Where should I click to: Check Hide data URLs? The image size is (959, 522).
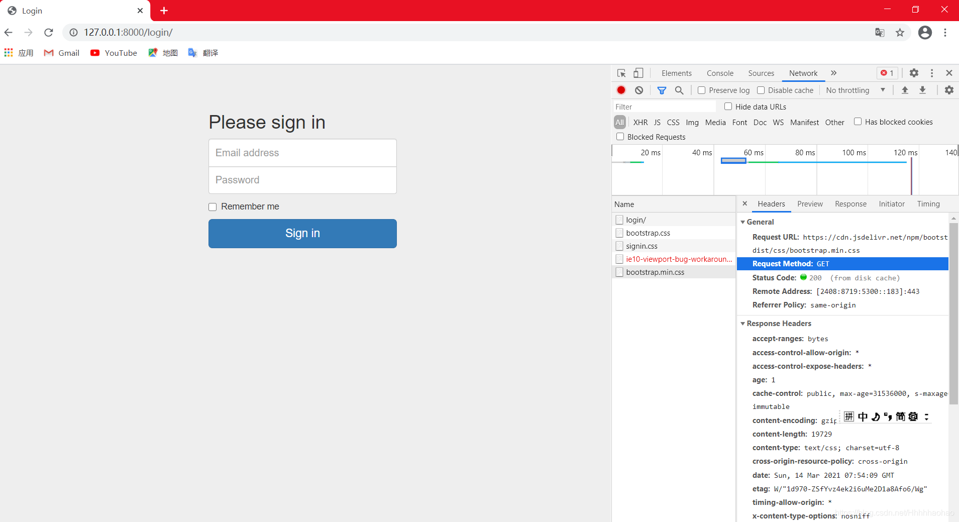(728, 107)
